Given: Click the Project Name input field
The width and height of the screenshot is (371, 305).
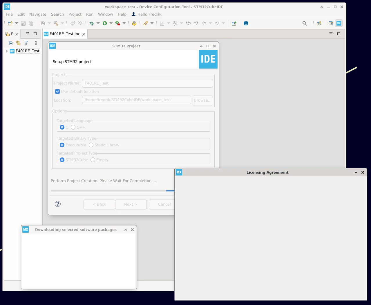Looking at the screenshot, I should click(x=147, y=83).
